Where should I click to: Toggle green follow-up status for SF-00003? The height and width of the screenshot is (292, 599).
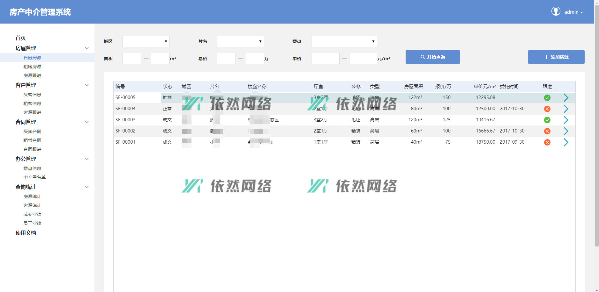click(x=547, y=120)
